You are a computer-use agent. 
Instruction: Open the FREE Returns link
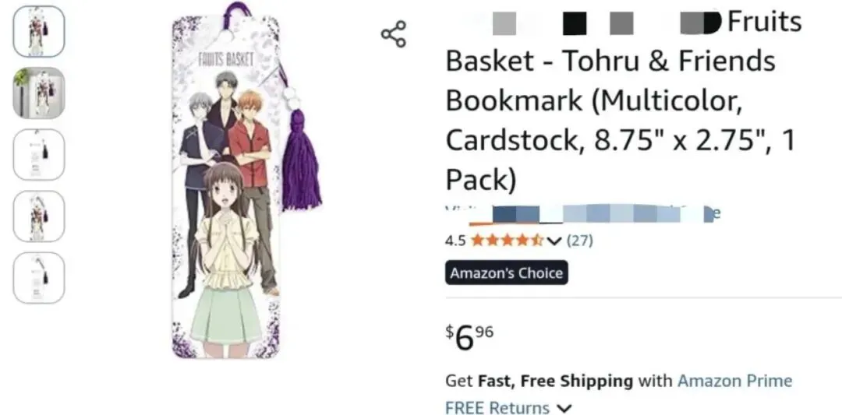(497, 408)
